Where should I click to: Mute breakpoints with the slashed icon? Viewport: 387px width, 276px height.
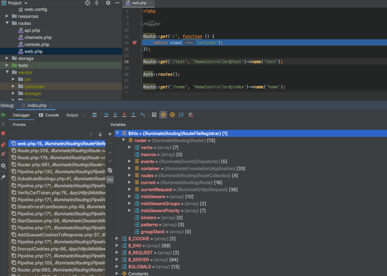4,154
